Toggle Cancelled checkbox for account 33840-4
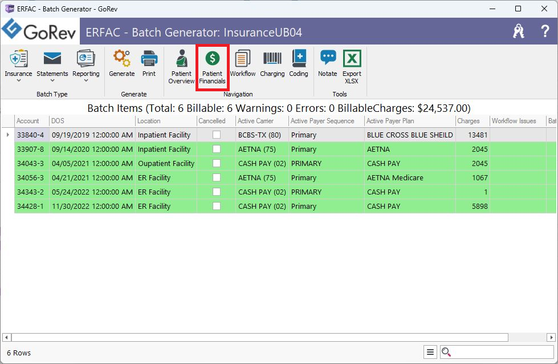This screenshot has width=558, height=364. 217,135
